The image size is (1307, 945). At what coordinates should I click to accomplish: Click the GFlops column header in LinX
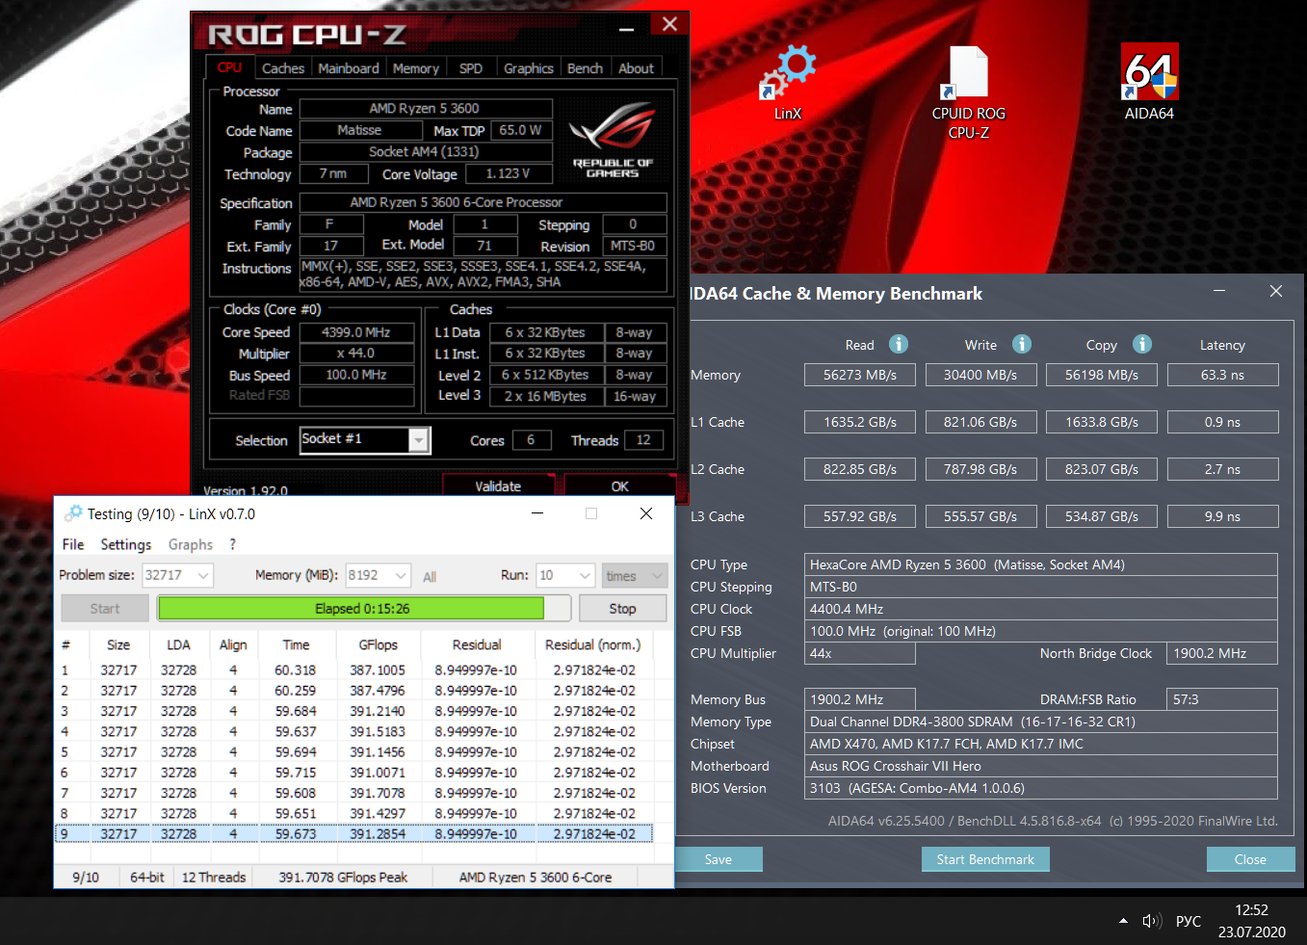378,644
